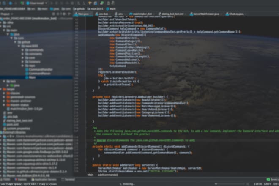Image resolution: width=279 pixels, height=186 pixels.
Task: Select the 'classes' folder under target
Action: pyautogui.click(x=14, y=93)
